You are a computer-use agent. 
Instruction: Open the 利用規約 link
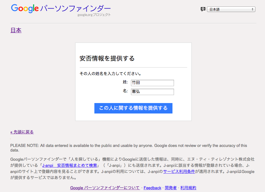[188, 188]
